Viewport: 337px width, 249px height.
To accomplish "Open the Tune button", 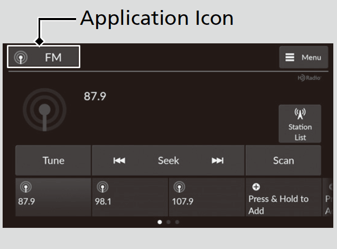I will point(53,160).
